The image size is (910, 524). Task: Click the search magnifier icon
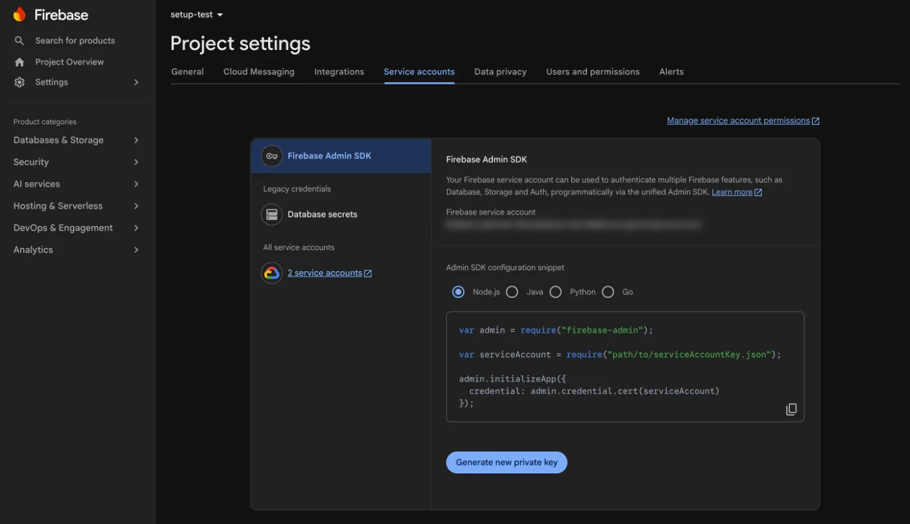coord(19,41)
